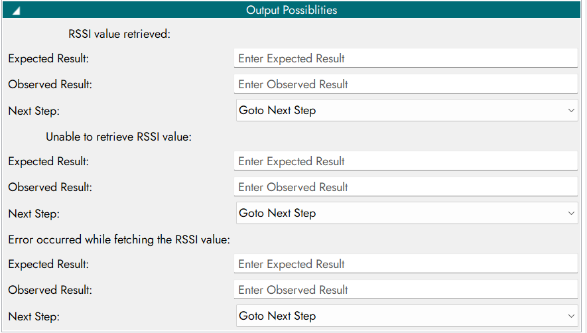Open Next Step dropdown under RSSI value retrieved
Image resolution: width=587 pixels, height=333 pixels.
(407, 111)
